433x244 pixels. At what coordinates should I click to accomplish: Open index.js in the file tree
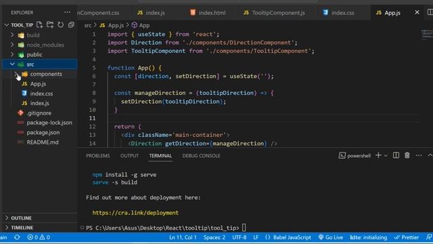40,103
